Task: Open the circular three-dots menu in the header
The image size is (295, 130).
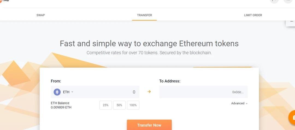Action: click(288, 1)
